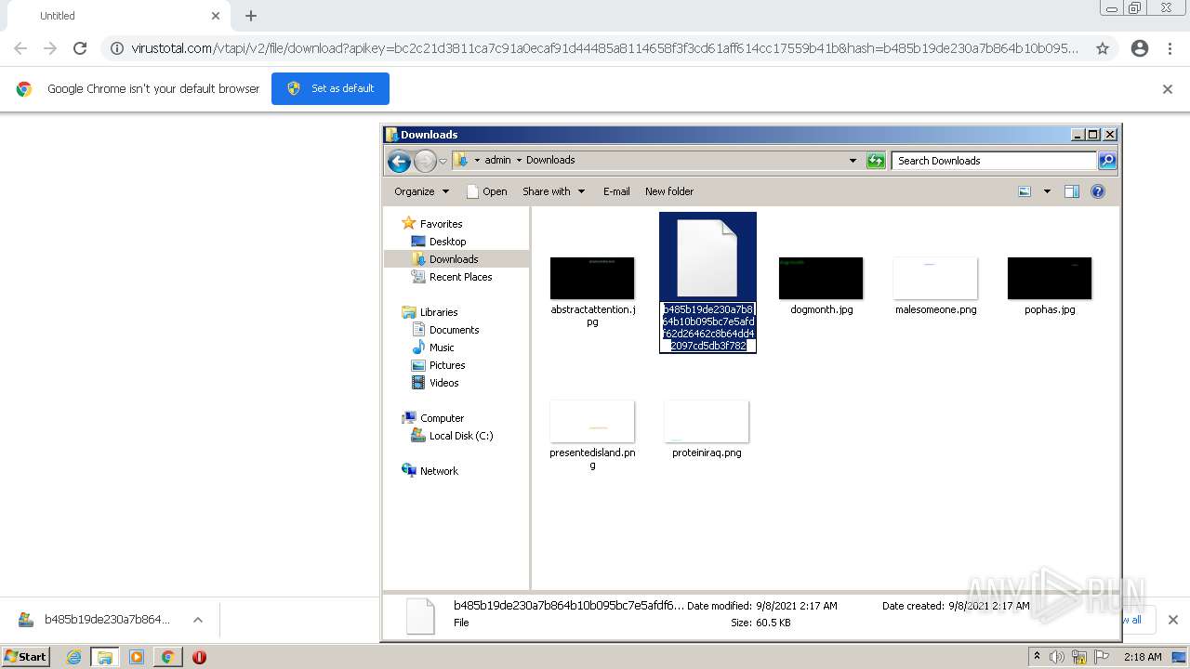Select presentedisland.png thumbnail
1190x669 pixels.
coord(592,422)
